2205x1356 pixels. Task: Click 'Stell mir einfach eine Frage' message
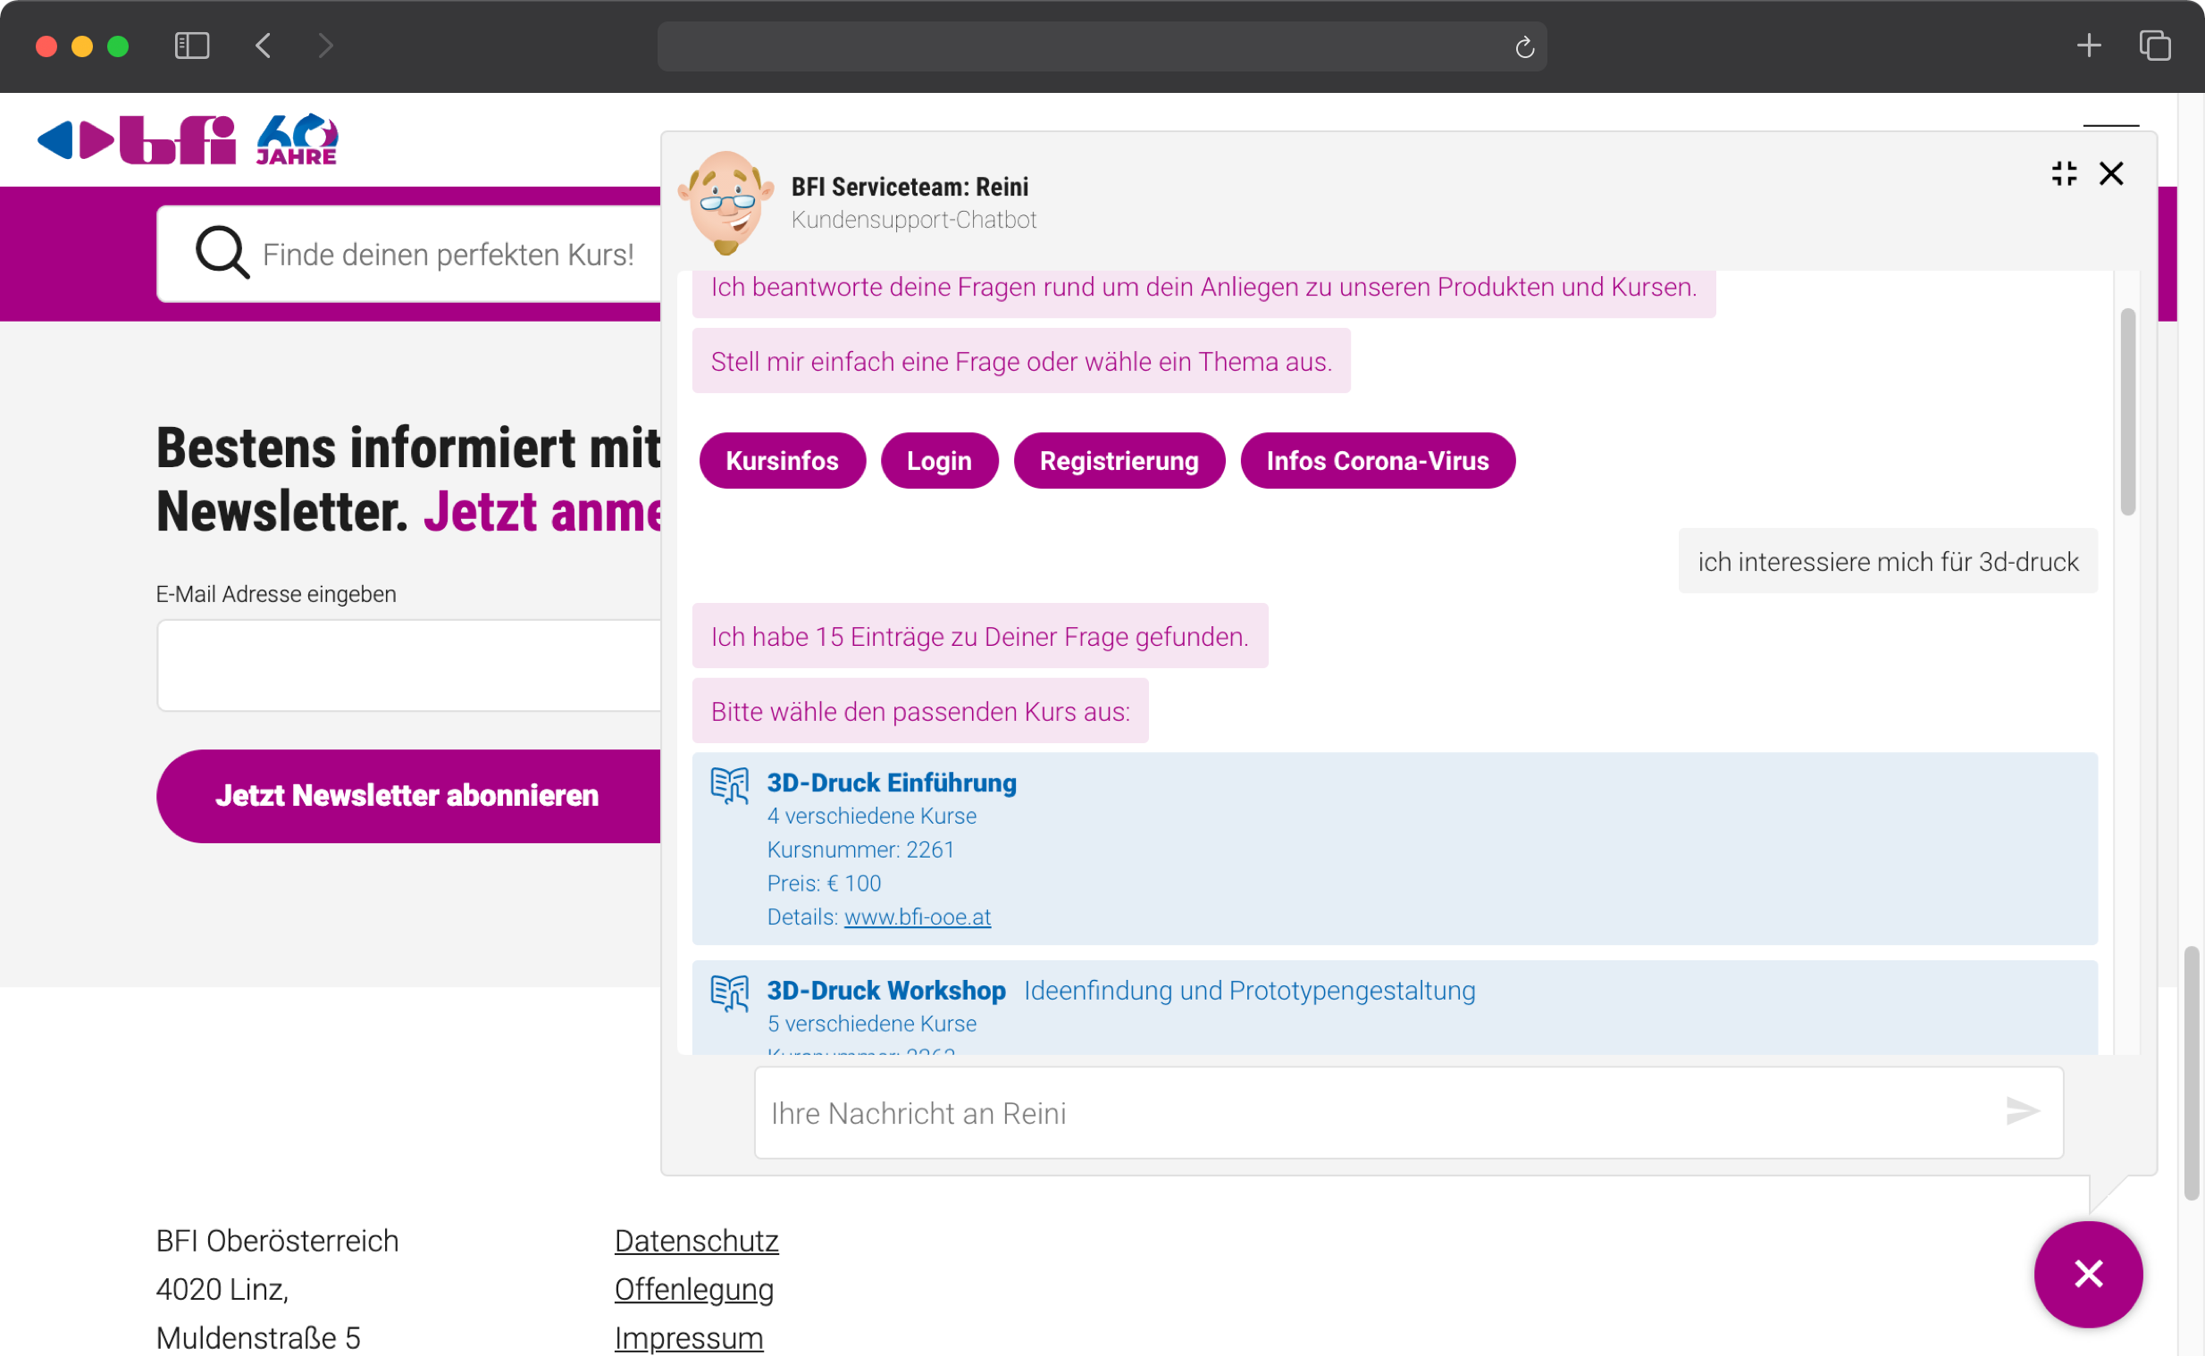(1020, 362)
